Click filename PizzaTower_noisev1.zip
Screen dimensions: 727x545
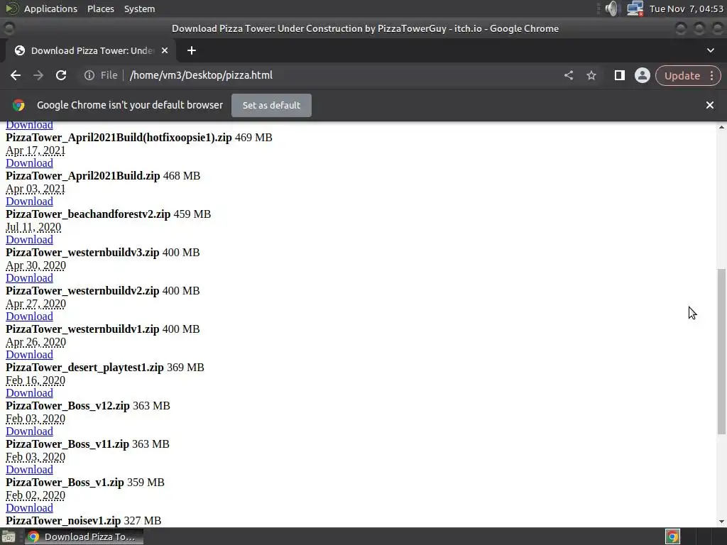click(x=63, y=521)
